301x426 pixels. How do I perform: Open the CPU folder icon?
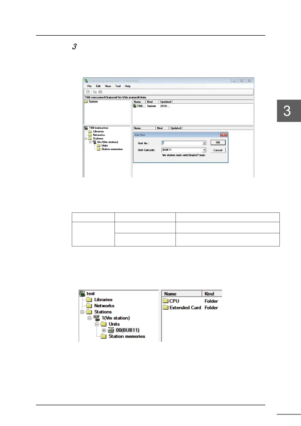click(x=166, y=301)
